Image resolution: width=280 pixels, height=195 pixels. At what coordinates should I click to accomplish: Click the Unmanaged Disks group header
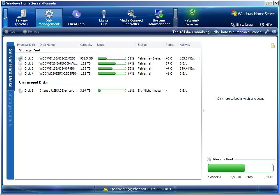[33, 82]
